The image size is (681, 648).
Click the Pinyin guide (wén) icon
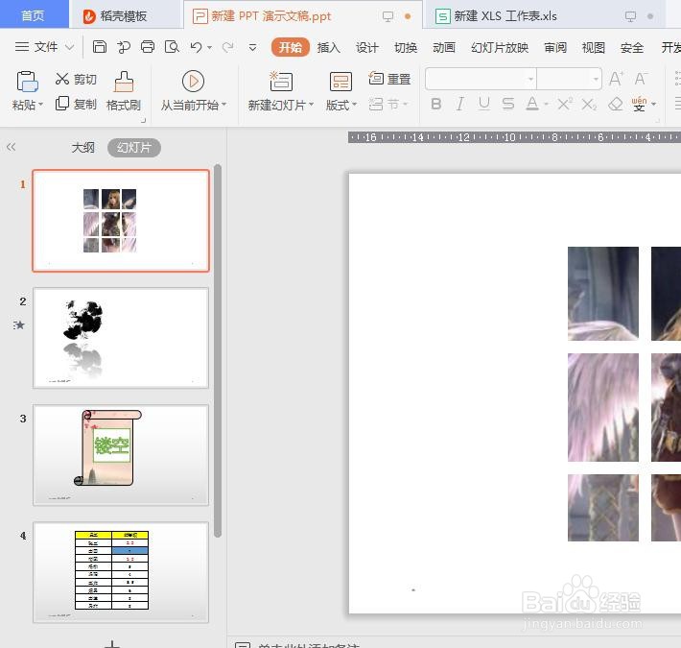[640, 105]
